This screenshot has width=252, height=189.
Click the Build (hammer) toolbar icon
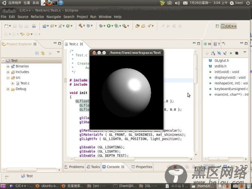pyautogui.click(x=80, y=26)
